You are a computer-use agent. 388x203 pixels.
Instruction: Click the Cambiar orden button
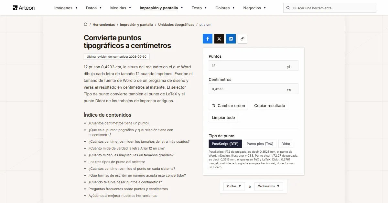pyautogui.click(x=229, y=105)
